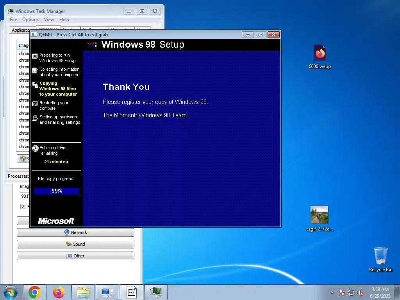Image resolution: width=400 pixels, height=300 pixels.
Task: Switch to the QEMU window taskbar button
Action: click(132, 292)
